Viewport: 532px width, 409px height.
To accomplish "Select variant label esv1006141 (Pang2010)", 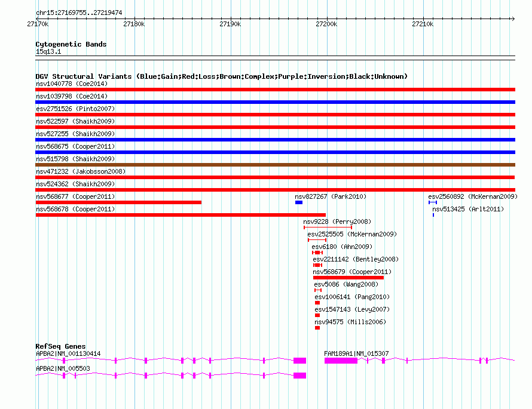I will (x=352, y=297).
